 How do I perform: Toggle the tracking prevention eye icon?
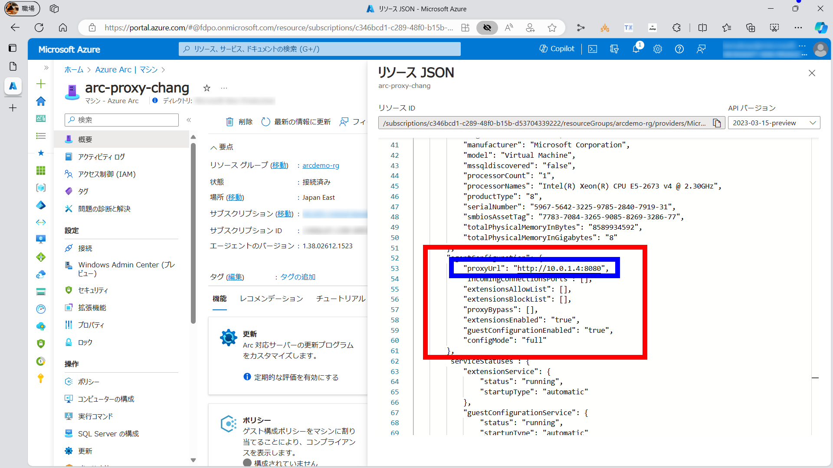pyautogui.click(x=487, y=28)
